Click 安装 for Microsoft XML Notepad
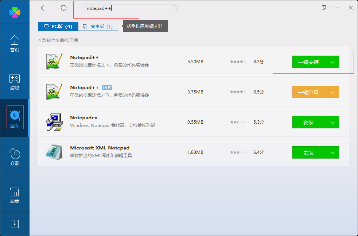The image size is (358, 236). (308, 152)
